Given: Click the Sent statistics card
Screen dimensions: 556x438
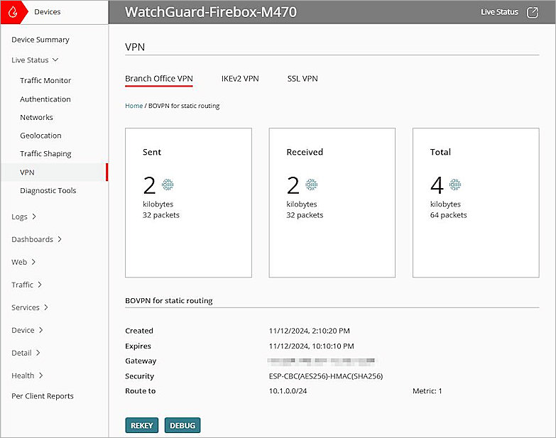Looking at the screenshot, I should pos(188,203).
